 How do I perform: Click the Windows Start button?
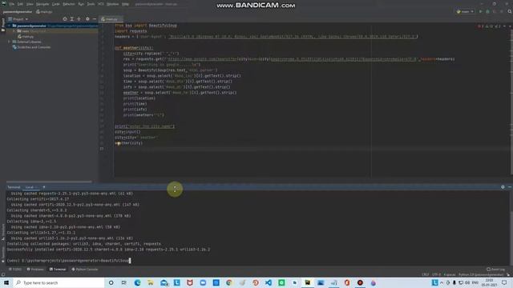click(x=6, y=282)
